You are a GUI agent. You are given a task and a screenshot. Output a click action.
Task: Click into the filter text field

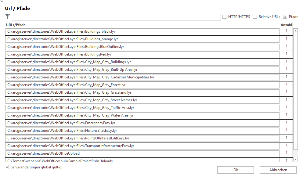pyautogui.click(x=116, y=17)
